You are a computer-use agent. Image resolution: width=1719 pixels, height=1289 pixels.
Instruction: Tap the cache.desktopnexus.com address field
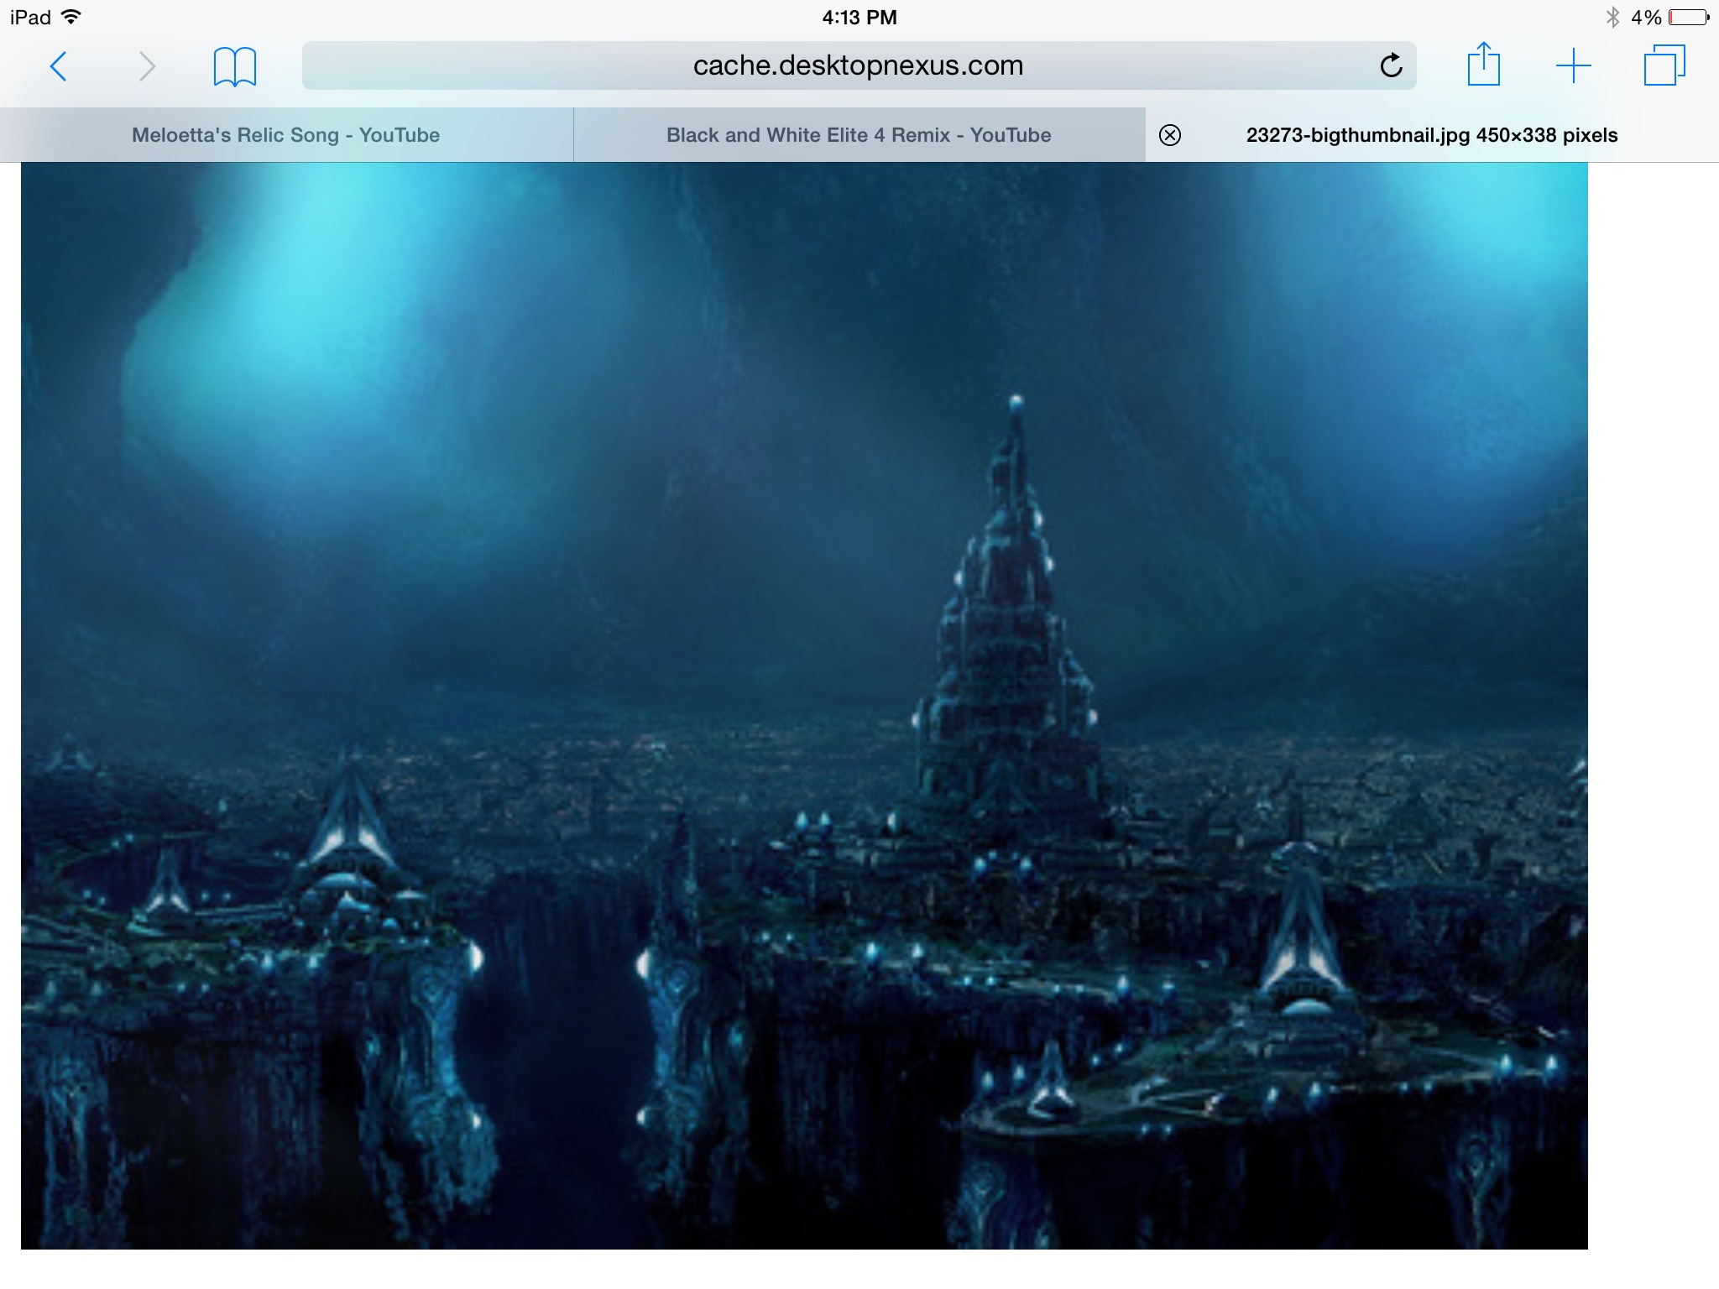(859, 65)
